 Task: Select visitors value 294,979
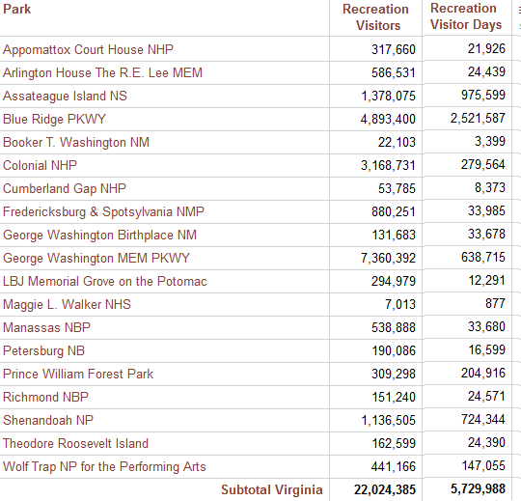pos(394,282)
